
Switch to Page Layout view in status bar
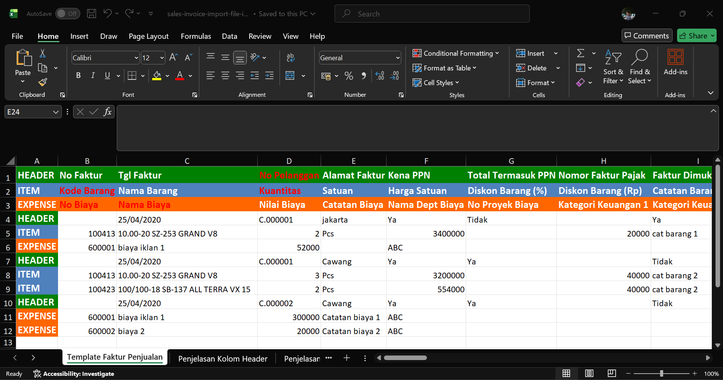(589, 373)
